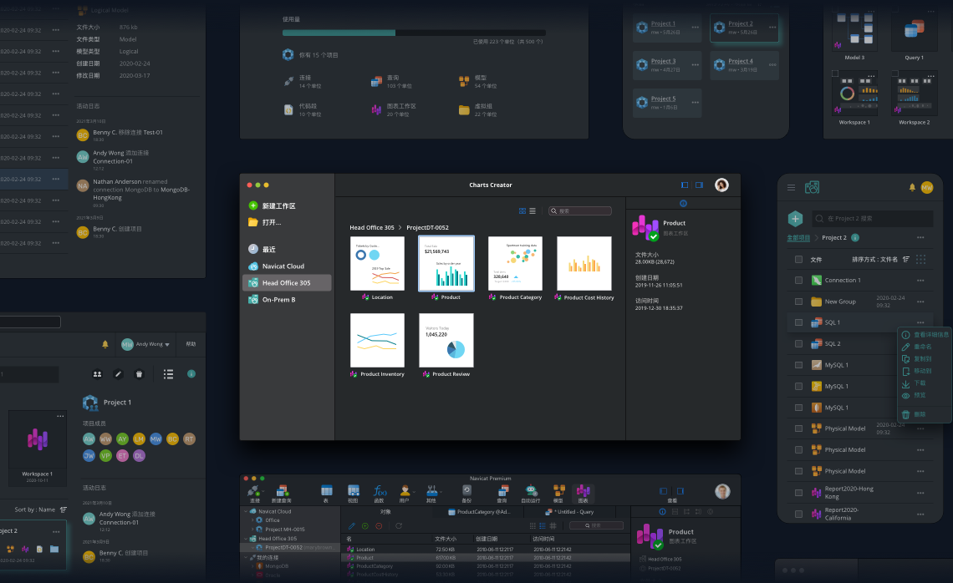Open the more options menu for Connection 1
Viewport: 953px width, 583px height.
(x=920, y=281)
